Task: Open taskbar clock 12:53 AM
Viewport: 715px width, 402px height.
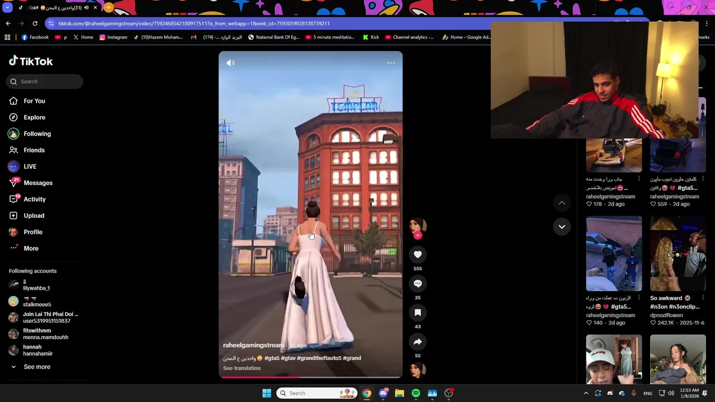Action: tap(690, 393)
